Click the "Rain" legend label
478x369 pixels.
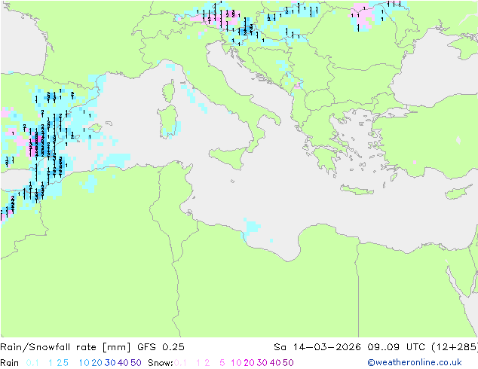tap(10, 363)
